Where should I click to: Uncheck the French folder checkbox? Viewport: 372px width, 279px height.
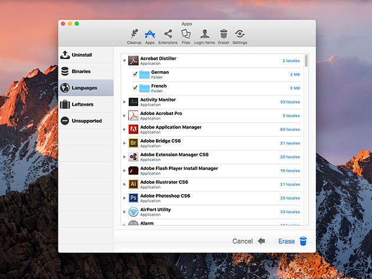135,88
